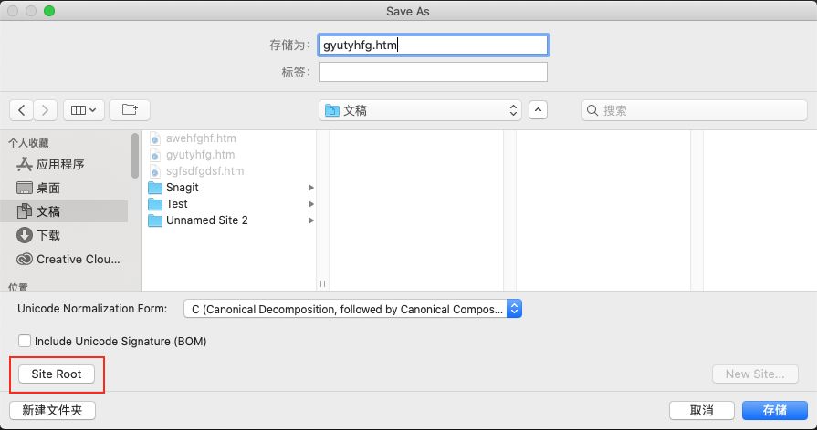Viewport: 817px width, 430px height.
Task: Click the 搜索 search field
Action: [x=693, y=110]
